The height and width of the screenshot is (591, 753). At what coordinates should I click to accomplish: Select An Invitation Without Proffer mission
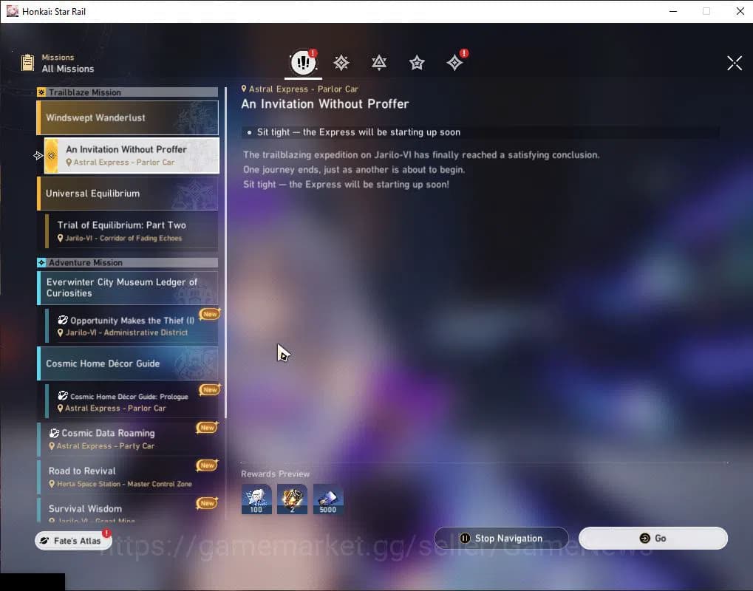point(131,155)
